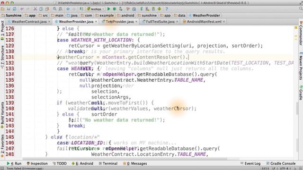Navigate back with the blue arrow
This screenshot has width=303, height=170.
68,9
